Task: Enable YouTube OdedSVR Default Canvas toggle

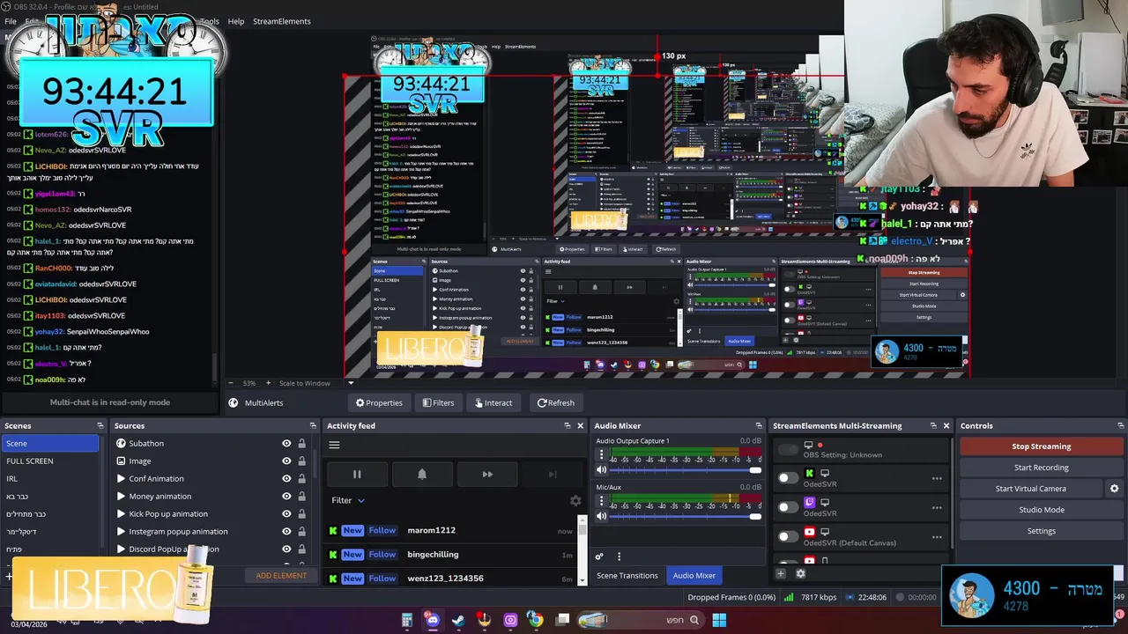Action: pos(788,536)
